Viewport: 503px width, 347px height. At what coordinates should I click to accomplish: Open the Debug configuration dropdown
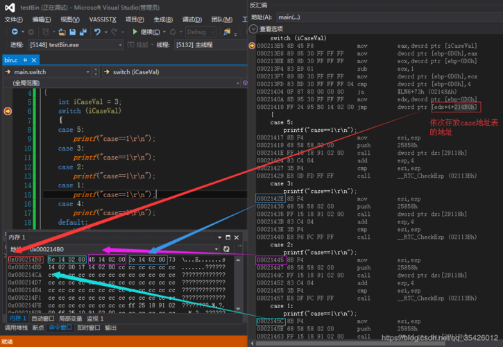[x=201, y=32]
